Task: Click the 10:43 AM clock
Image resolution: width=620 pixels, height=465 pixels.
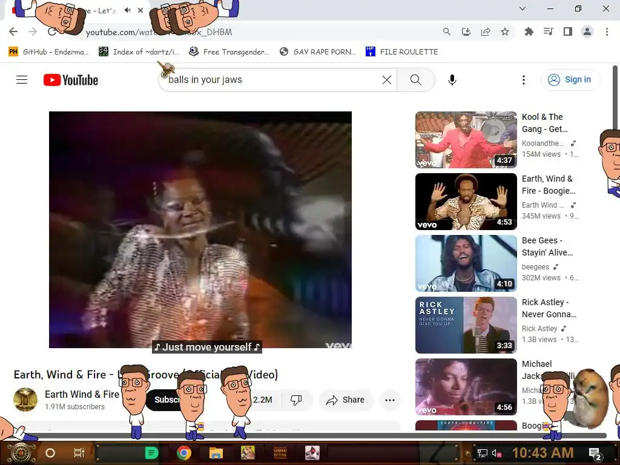Action: tap(543, 453)
